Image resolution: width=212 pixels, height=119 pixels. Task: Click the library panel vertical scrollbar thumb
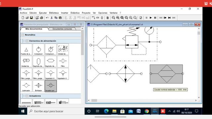click(82, 43)
